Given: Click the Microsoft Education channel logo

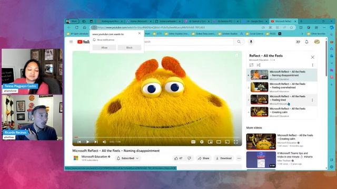Looking at the screenshot, I should [x=76, y=158].
